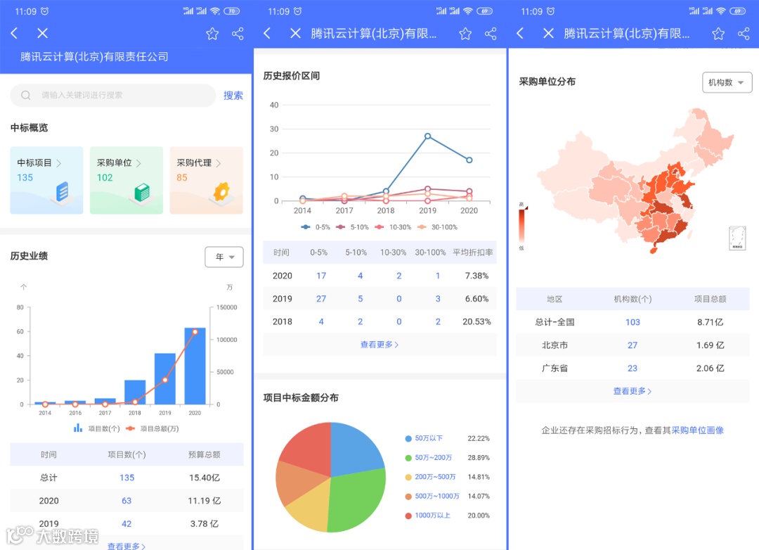Toggle the 10-30% line legend
Image resolution: width=759 pixels, height=550 pixels.
tap(393, 226)
